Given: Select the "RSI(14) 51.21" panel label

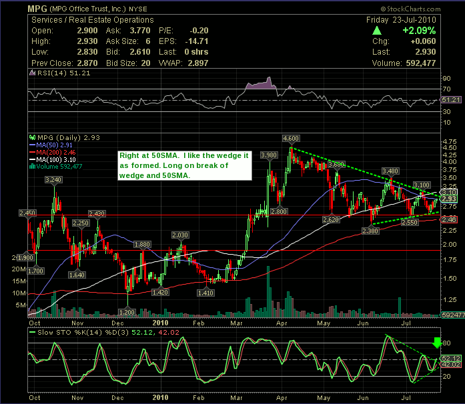Looking at the screenshot, I should [63, 73].
